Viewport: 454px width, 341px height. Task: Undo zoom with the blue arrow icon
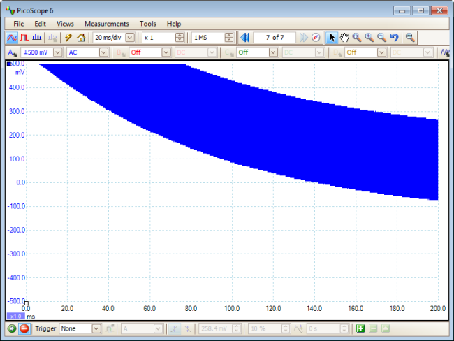point(394,38)
